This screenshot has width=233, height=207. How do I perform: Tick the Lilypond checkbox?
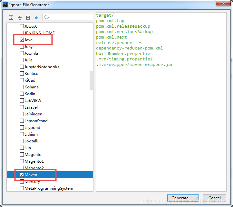point(22,127)
